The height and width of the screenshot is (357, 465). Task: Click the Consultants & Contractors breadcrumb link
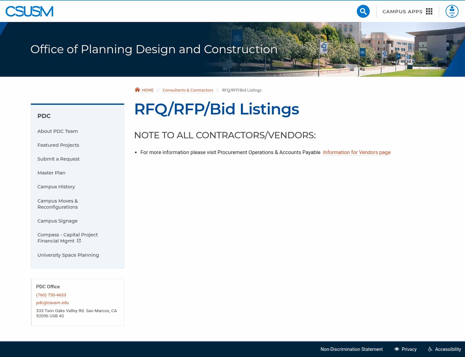pos(188,90)
